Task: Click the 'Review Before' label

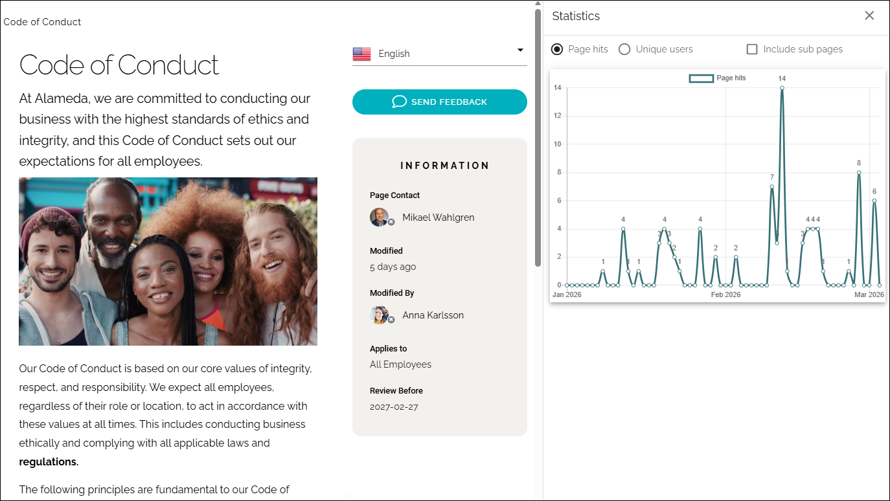Action: [396, 391]
